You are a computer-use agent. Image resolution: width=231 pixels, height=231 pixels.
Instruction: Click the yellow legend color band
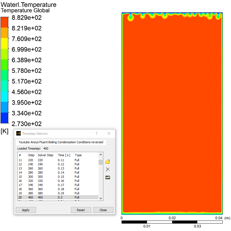point(4,43)
